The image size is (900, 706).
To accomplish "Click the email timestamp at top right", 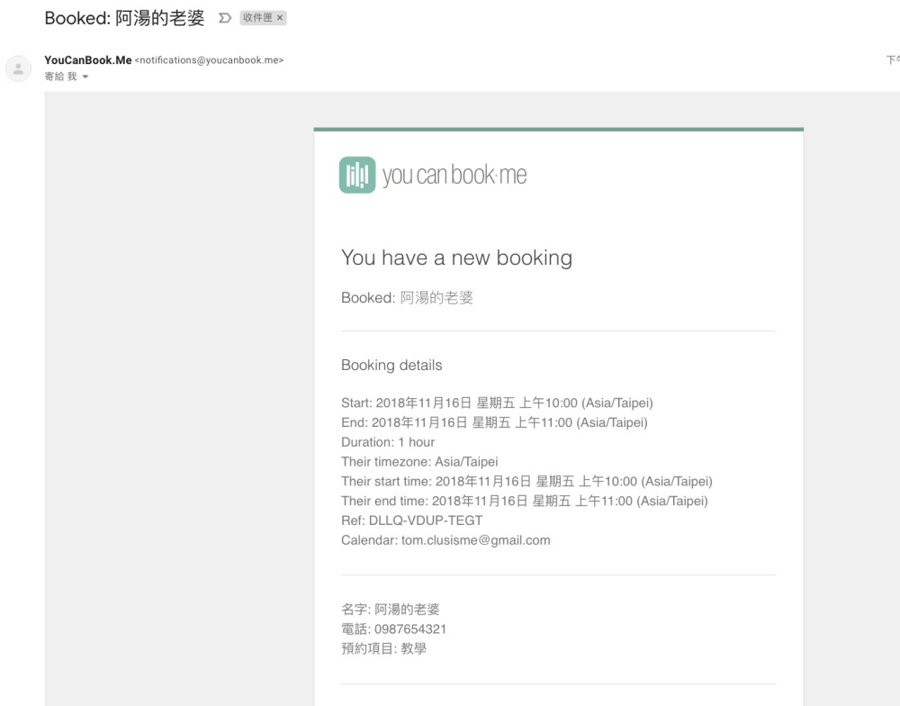I will pyautogui.click(x=892, y=60).
